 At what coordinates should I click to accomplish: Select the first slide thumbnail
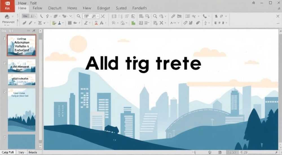tap(22, 45)
